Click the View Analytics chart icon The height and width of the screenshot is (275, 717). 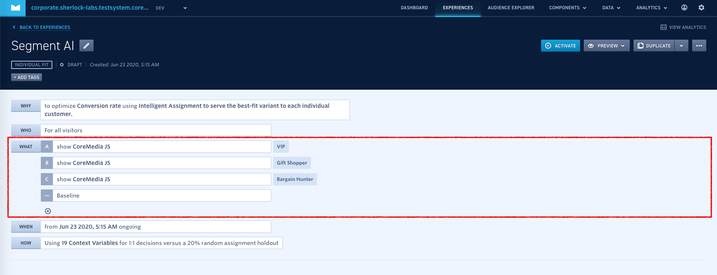664,27
